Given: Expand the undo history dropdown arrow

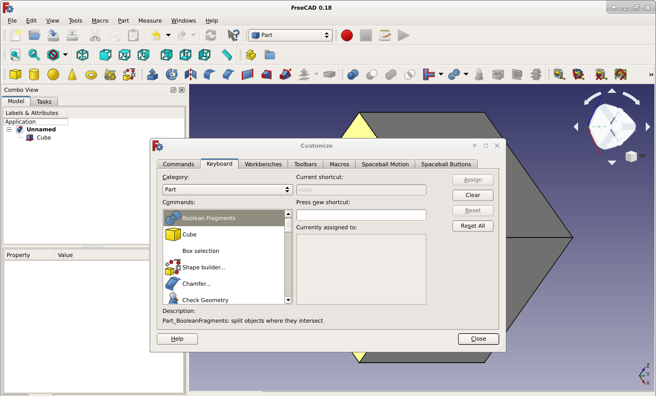Looking at the screenshot, I should pos(168,35).
